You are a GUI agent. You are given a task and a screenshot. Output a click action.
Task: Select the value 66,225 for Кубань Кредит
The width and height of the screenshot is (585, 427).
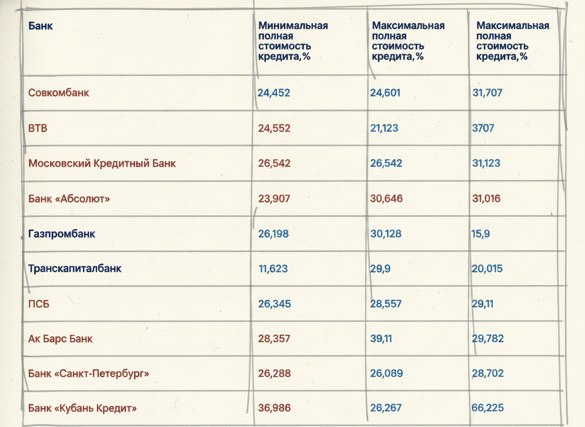click(x=488, y=408)
